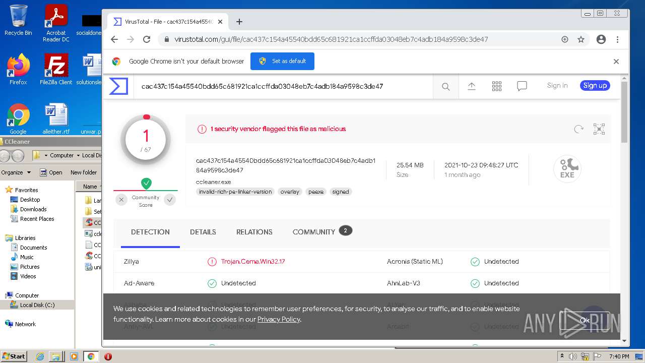This screenshot has height=363, width=645.
Task: Open Recycle Bin desktop icon
Action: click(18, 20)
